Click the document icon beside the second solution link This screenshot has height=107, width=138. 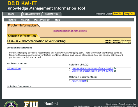pos(115,71)
